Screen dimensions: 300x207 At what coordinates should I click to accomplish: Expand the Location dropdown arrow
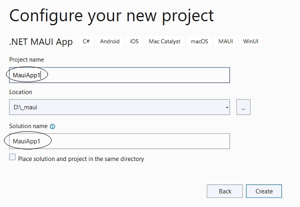(227, 107)
